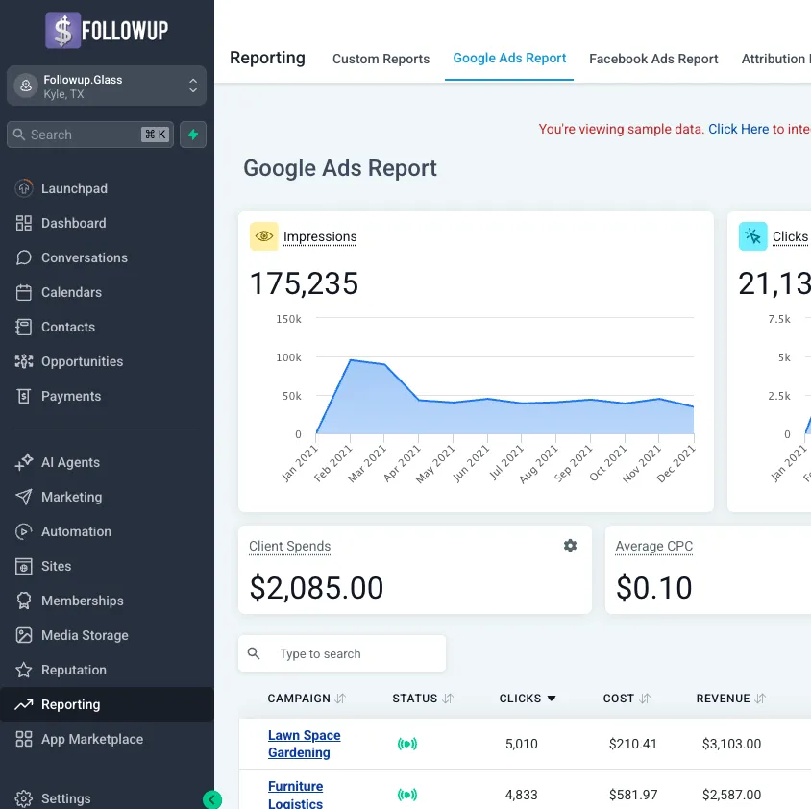This screenshot has height=809, width=811.
Task: Click the Calendars icon in the sidebar
Action: (24, 292)
